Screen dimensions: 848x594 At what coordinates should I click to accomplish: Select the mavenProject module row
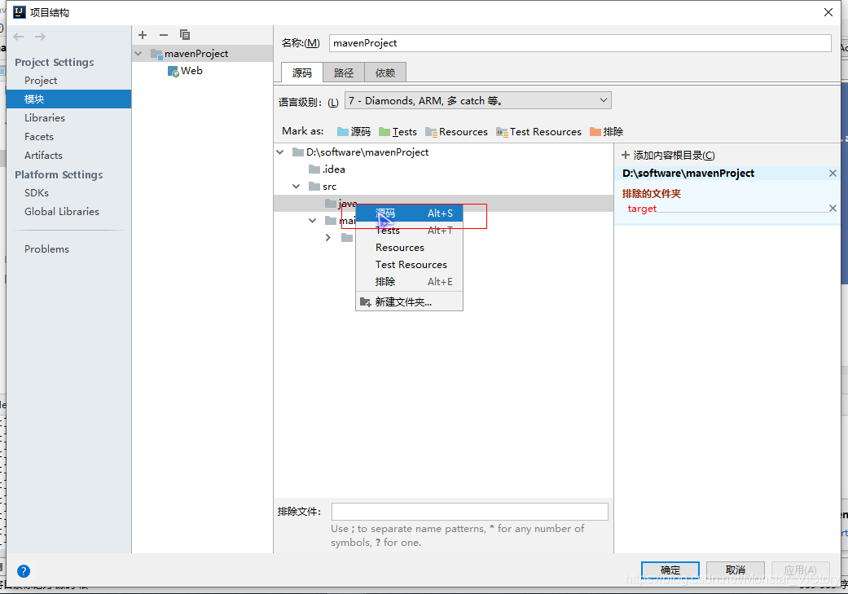coord(202,54)
